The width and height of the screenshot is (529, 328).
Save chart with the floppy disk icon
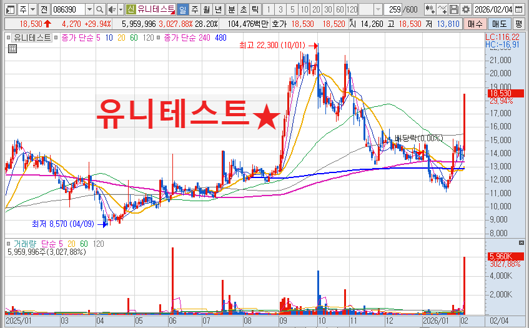(454, 9)
